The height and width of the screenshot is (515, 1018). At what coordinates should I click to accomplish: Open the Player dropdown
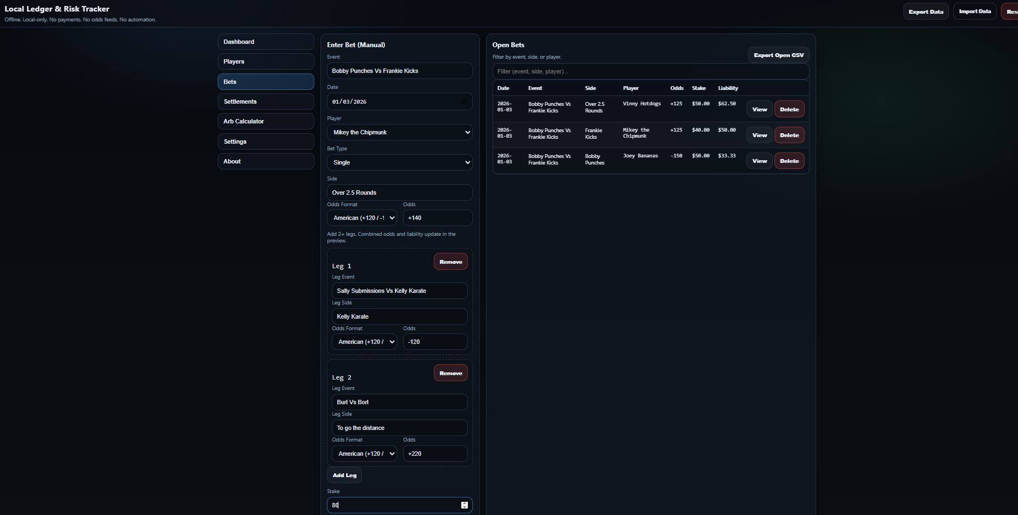click(x=399, y=132)
